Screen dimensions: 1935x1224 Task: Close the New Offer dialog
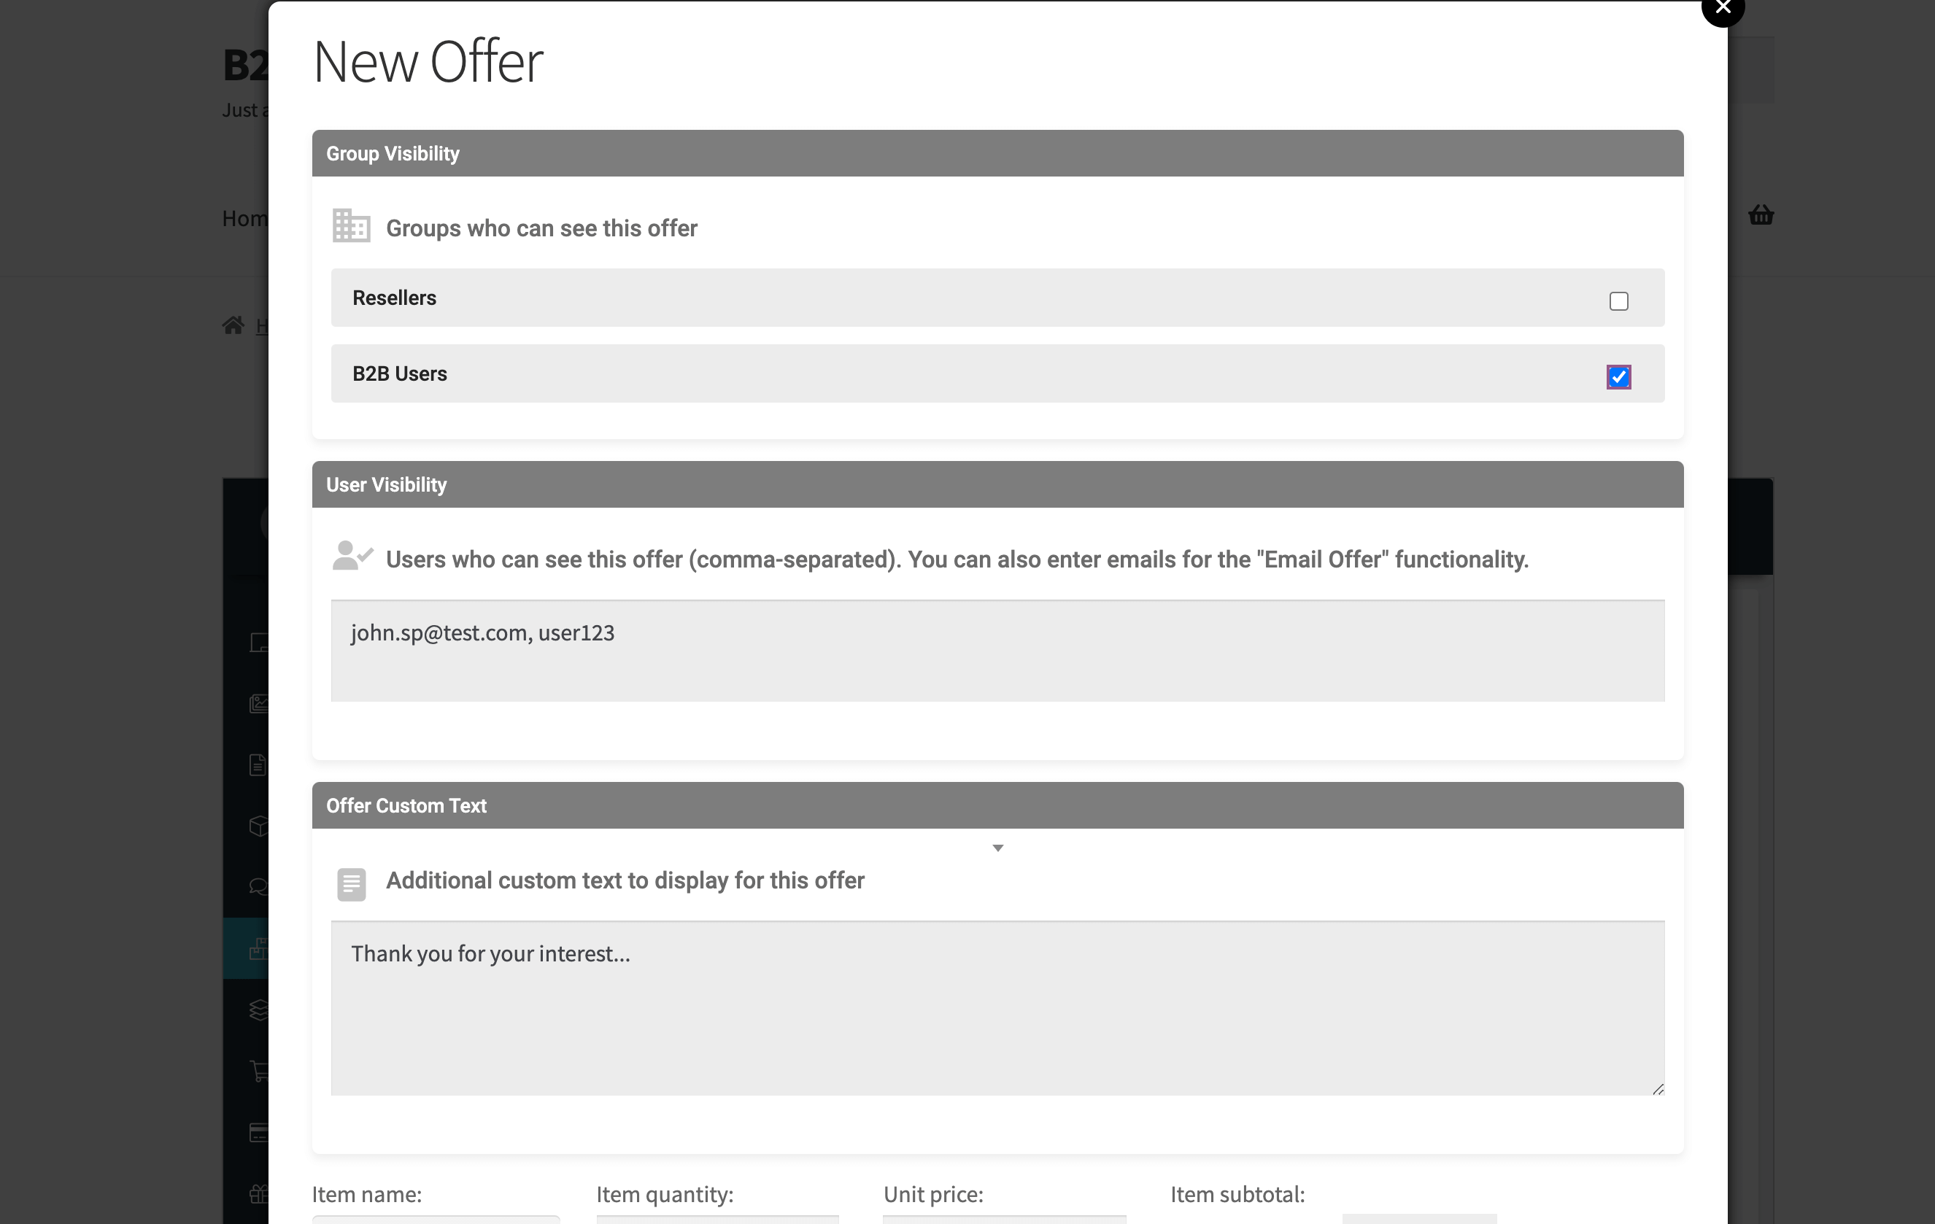click(1722, 8)
